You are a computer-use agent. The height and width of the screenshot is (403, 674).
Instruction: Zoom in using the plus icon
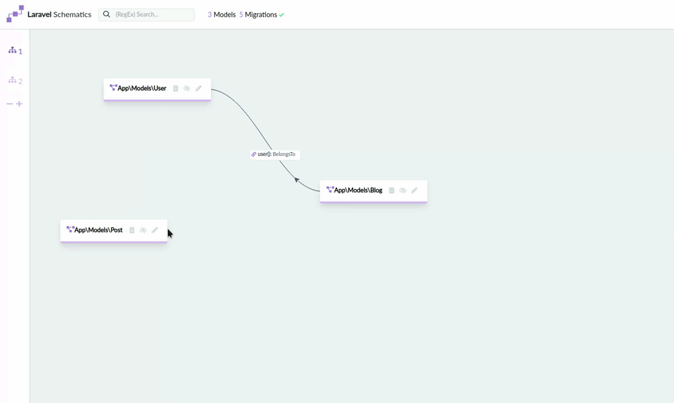pos(20,104)
